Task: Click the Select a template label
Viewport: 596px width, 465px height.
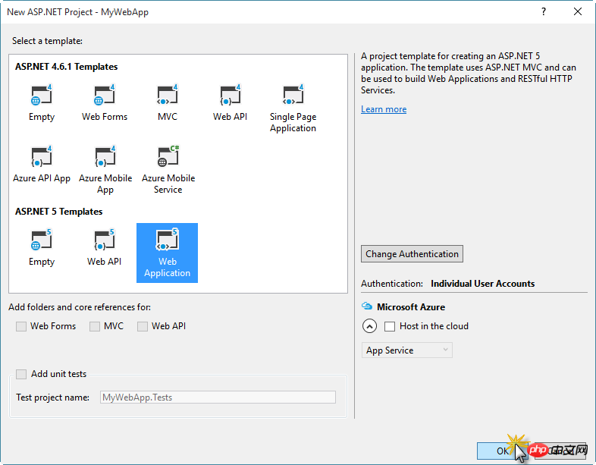Action: tap(47, 41)
